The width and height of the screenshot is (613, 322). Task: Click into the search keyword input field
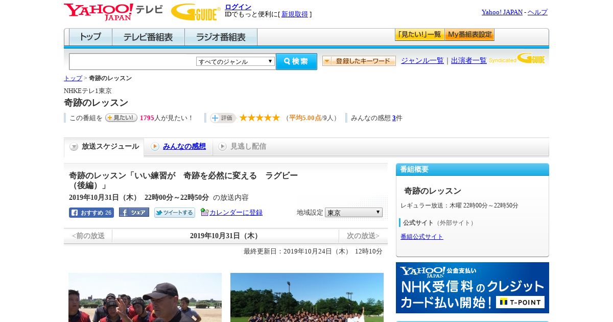tap(133, 61)
